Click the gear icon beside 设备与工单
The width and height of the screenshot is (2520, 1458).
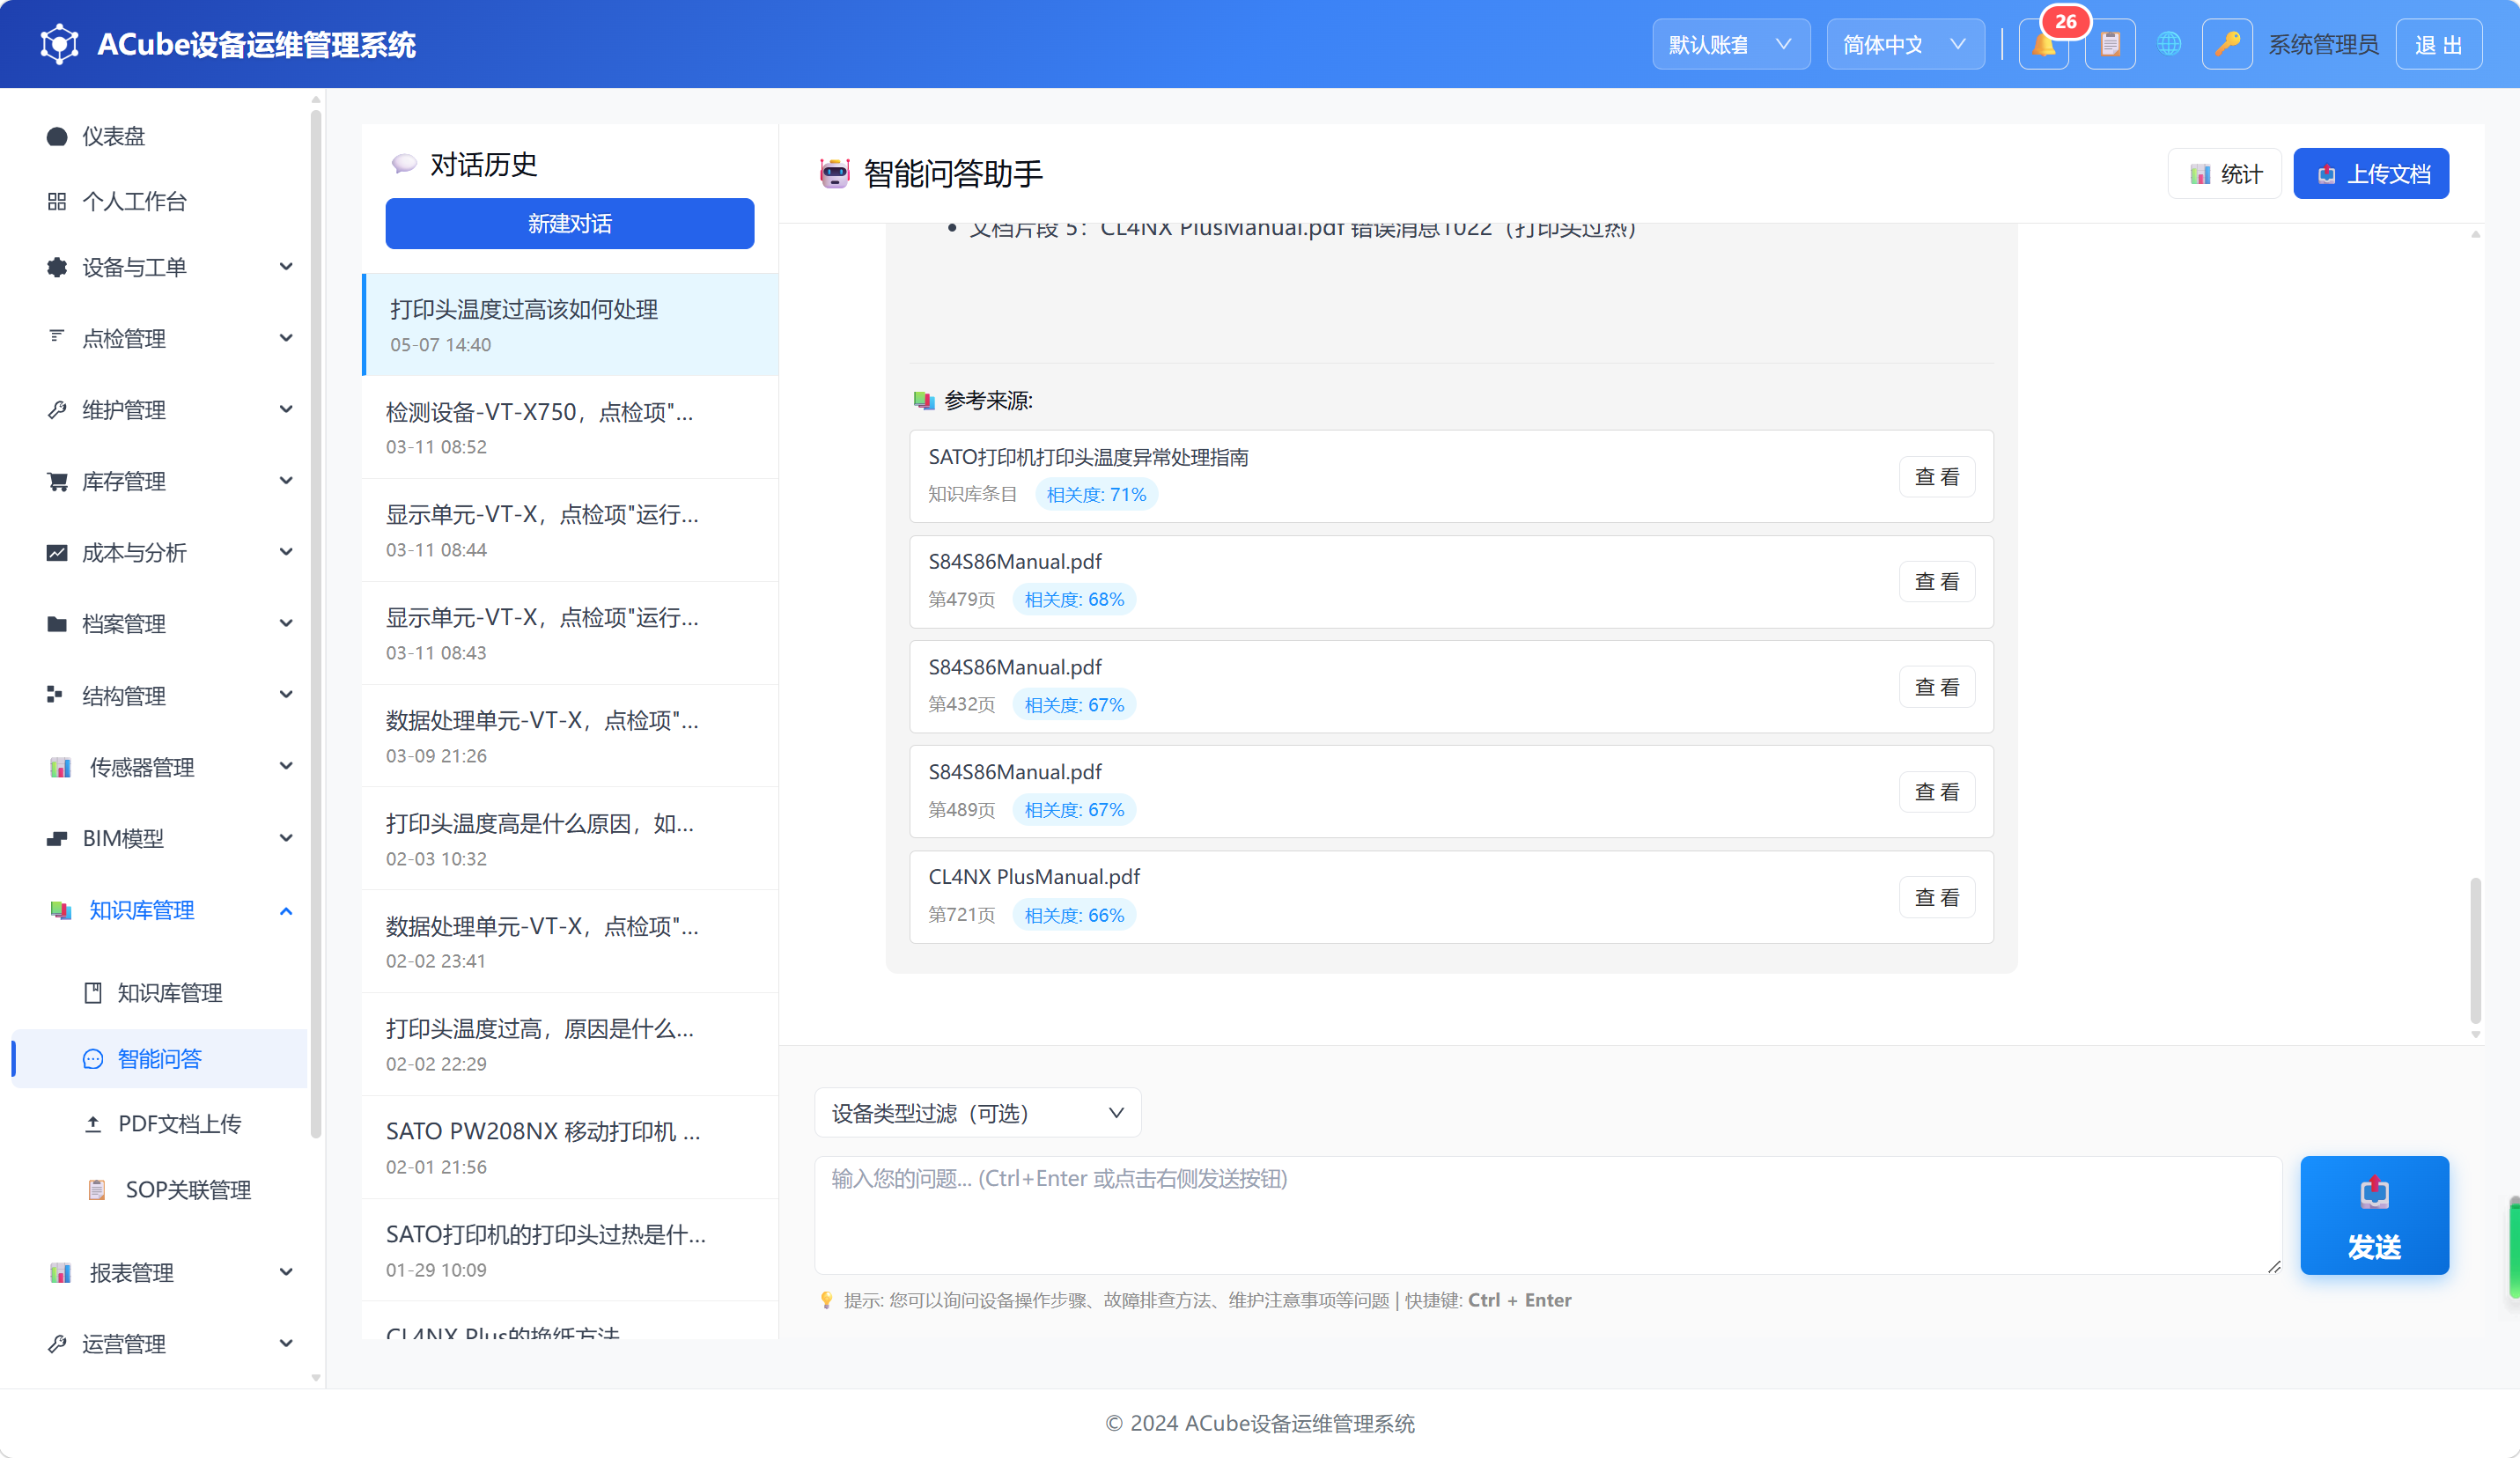pos(57,267)
